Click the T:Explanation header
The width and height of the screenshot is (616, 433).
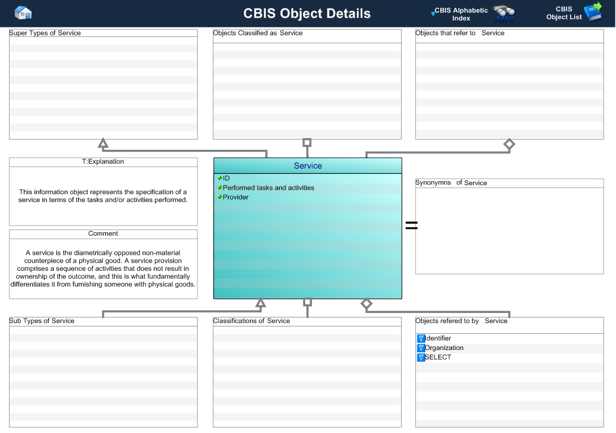103,162
